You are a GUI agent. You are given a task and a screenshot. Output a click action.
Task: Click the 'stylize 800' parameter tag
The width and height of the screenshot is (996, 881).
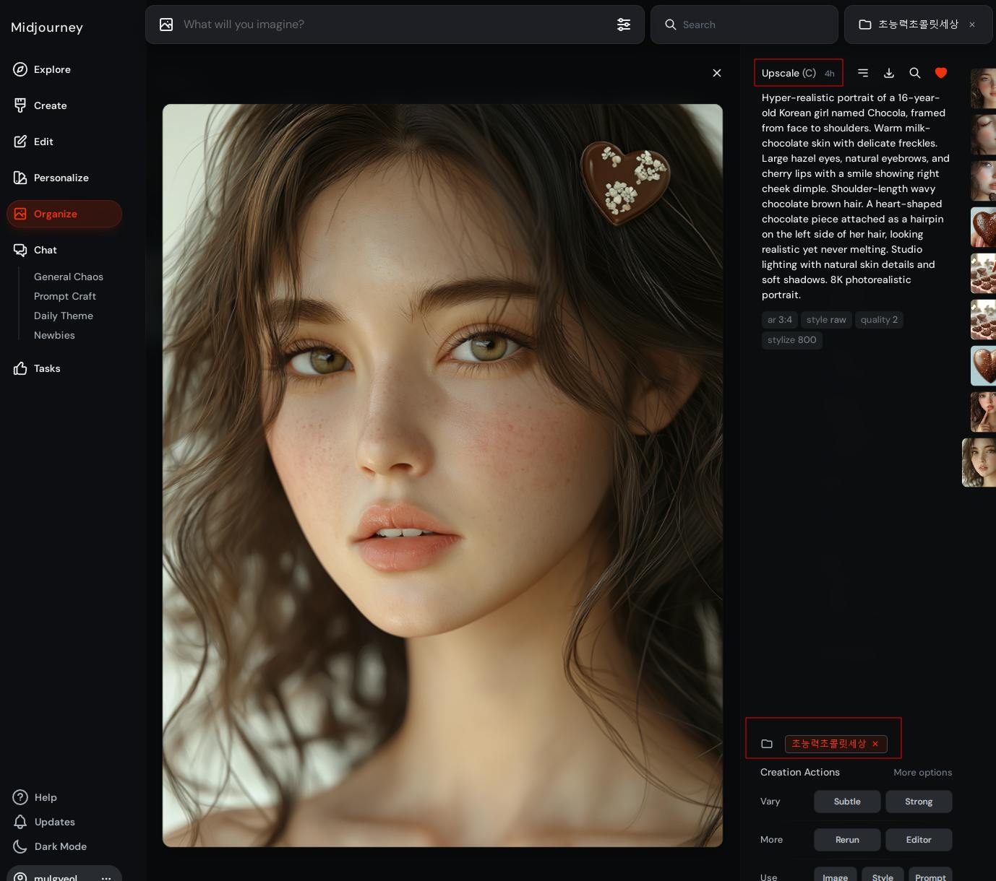point(792,340)
